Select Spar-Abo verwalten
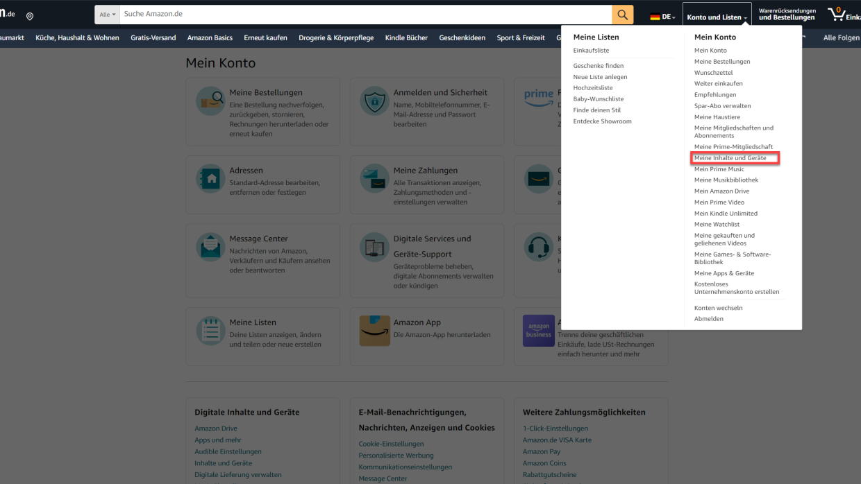This screenshot has width=861, height=484. pos(722,106)
